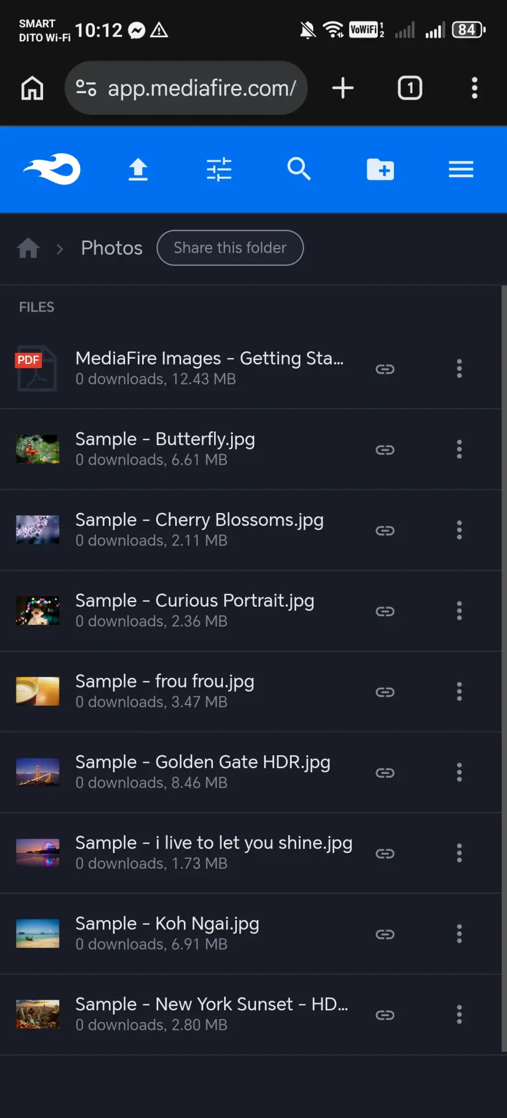
Task: Copy the share link for Sample - Butterfly.jpg
Action: (x=385, y=450)
